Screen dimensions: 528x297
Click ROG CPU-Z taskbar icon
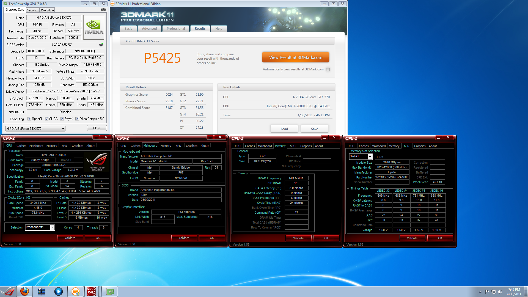point(92,291)
